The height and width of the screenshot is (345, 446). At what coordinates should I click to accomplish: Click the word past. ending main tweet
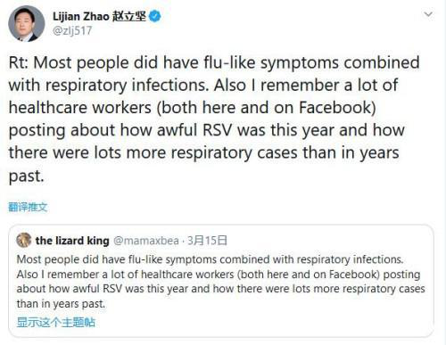pos(27,177)
